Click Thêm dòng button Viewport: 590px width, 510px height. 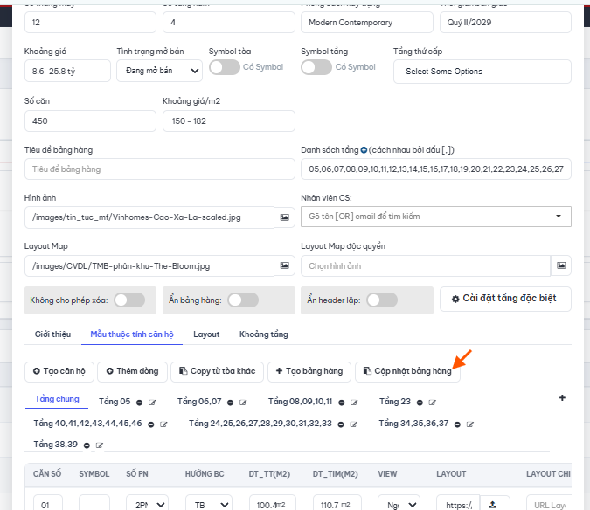[132, 371]
